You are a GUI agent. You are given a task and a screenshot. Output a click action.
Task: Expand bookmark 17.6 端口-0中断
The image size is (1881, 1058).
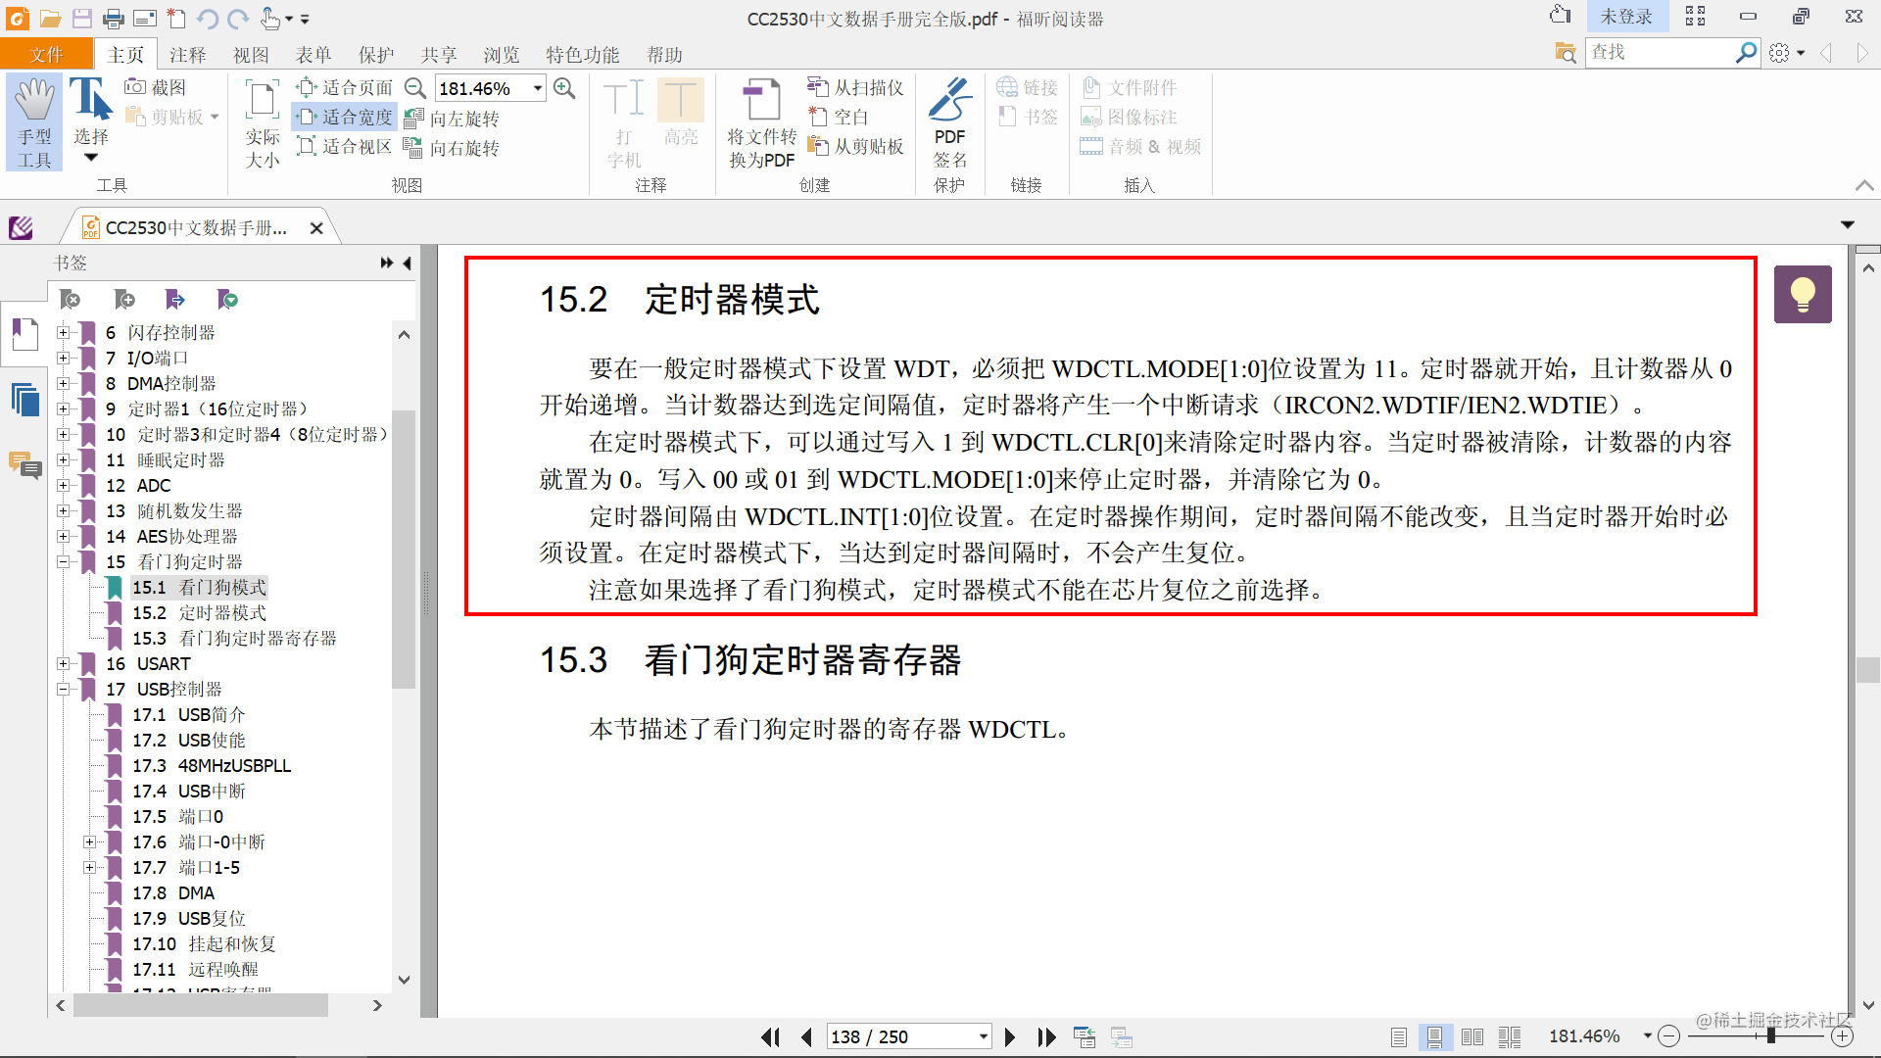(x=89, y=842)
